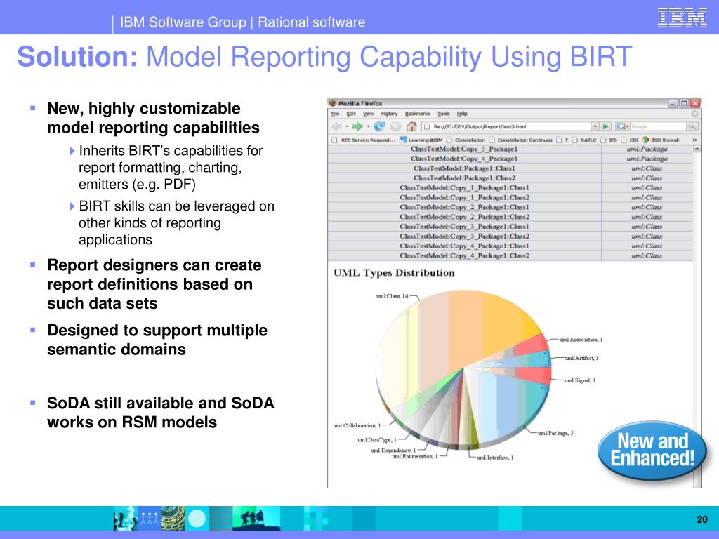Viewport: 719px width, 539px height.
Task: Click the 'uml:DataType, 1' pie label
Action: click(x=377, y=440)
